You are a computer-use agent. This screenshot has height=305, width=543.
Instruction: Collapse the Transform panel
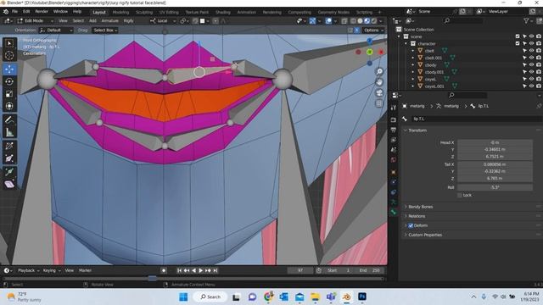click(x=417, y=130)
